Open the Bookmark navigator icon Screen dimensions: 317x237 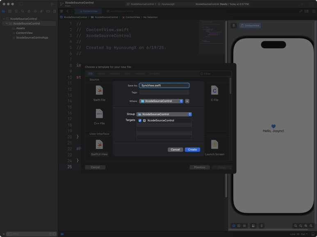(16, 11)
